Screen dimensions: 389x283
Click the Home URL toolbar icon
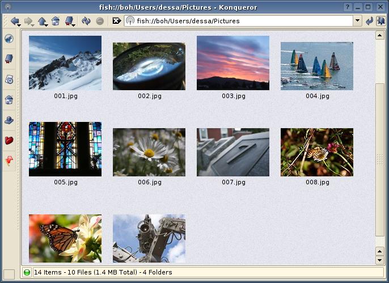click(56, 21)
